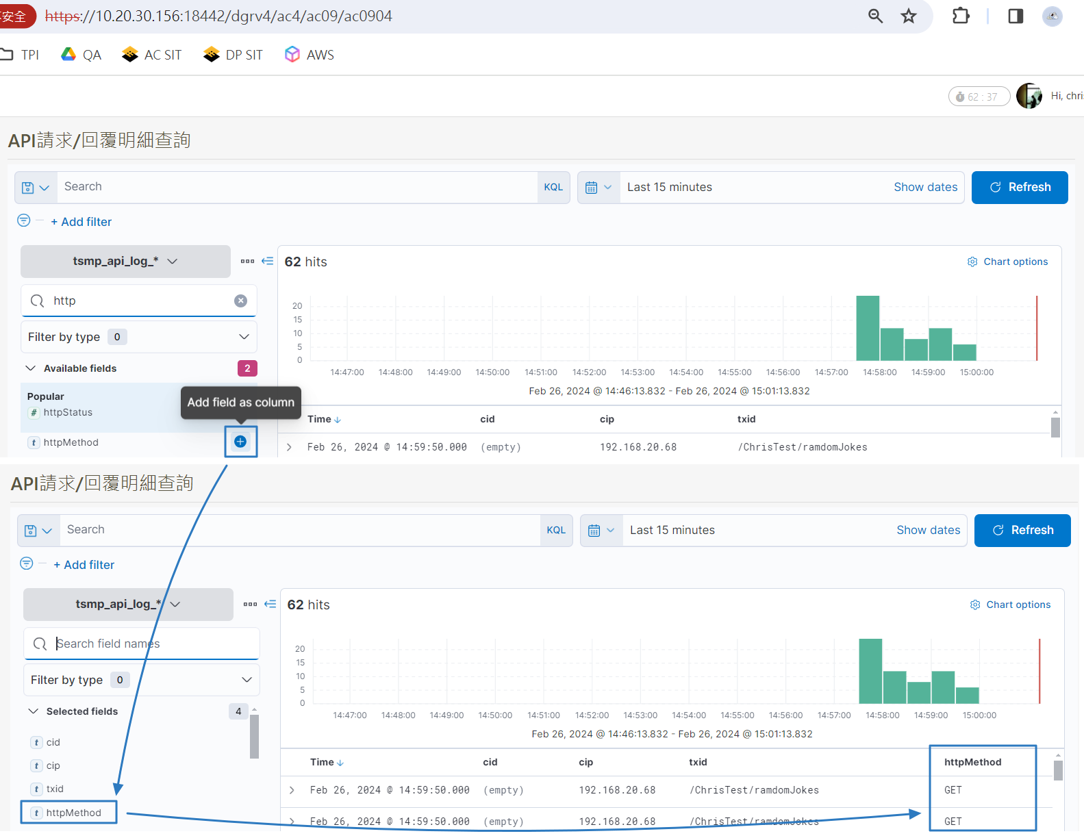This screenshot has height=838, width=1084.
Task: Open index pattern options ellipsis bottom panel
Action: (x=250, y=605)
